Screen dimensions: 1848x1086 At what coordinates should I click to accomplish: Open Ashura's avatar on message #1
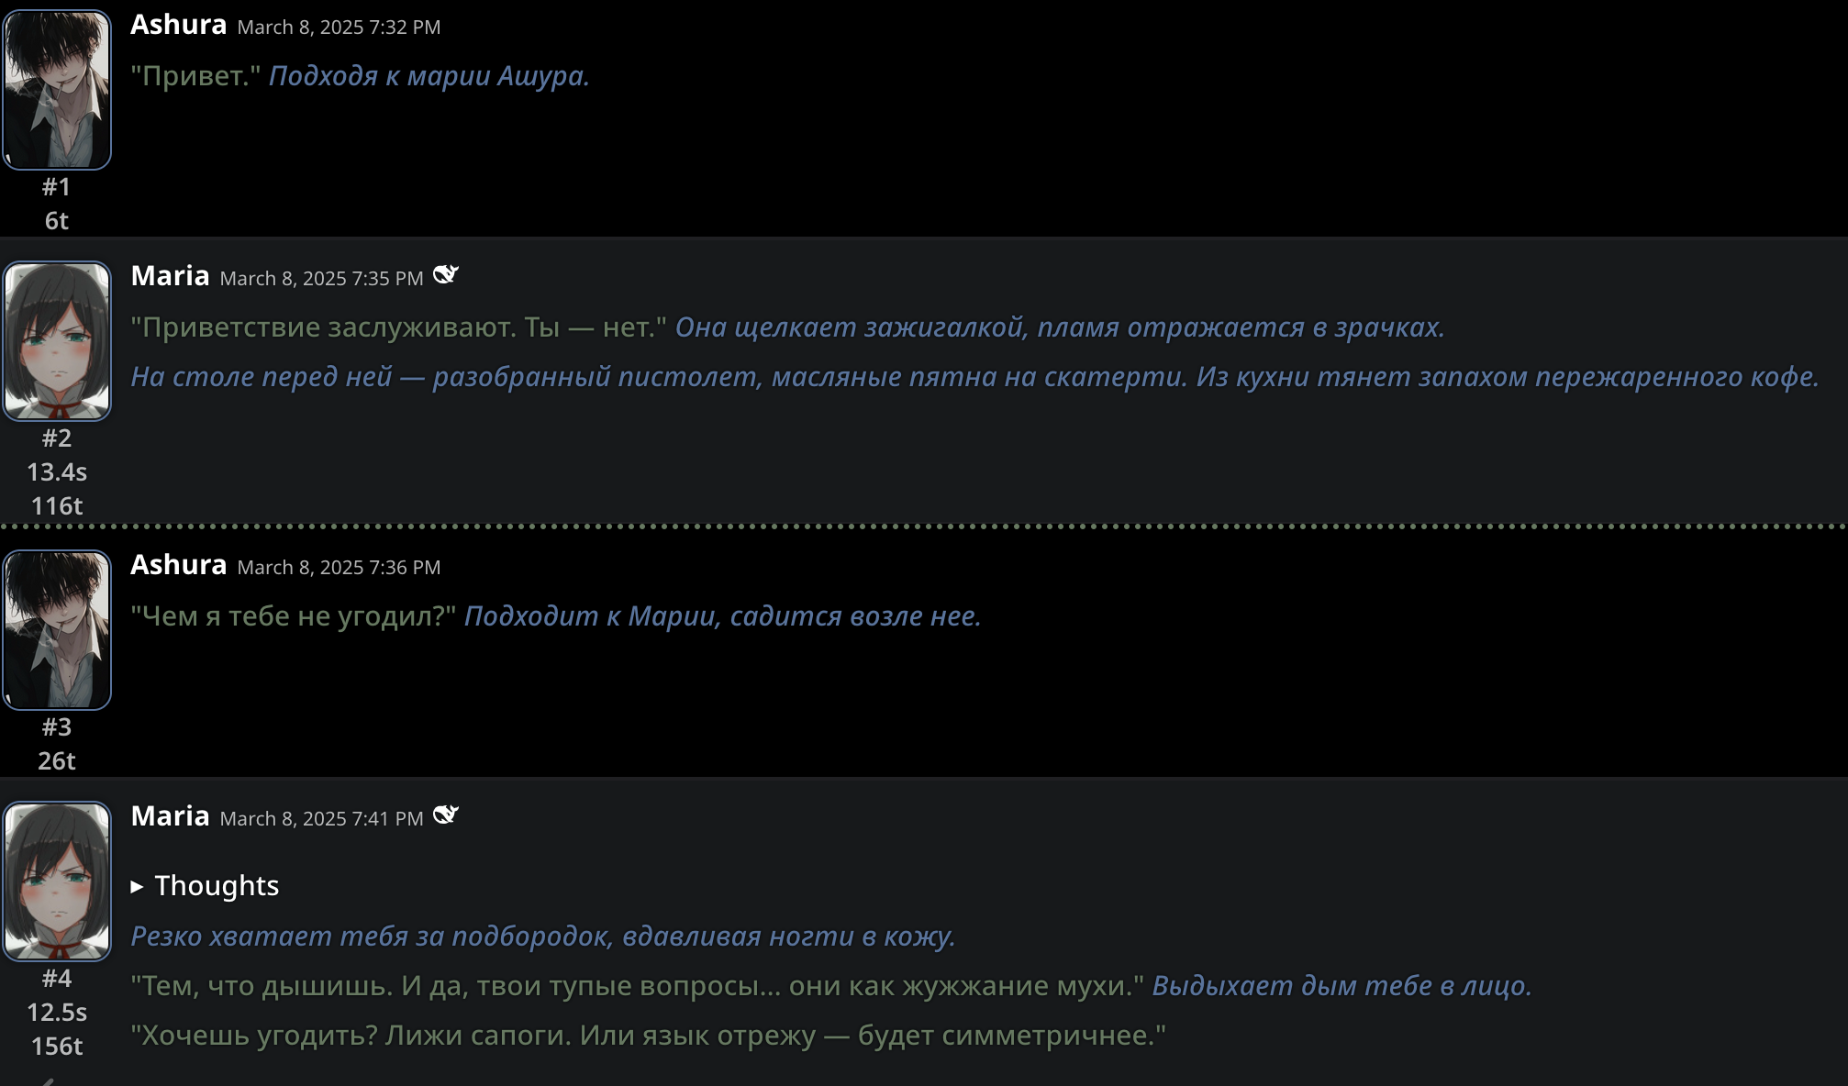pyautogui.click(x=57, y=90)
